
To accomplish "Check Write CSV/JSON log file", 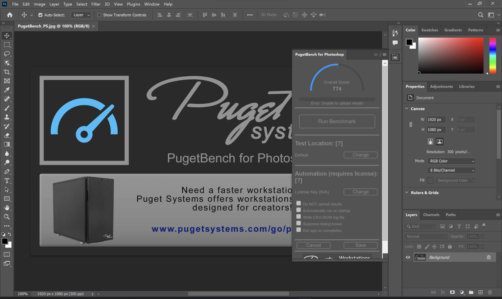I will [299, 217].
